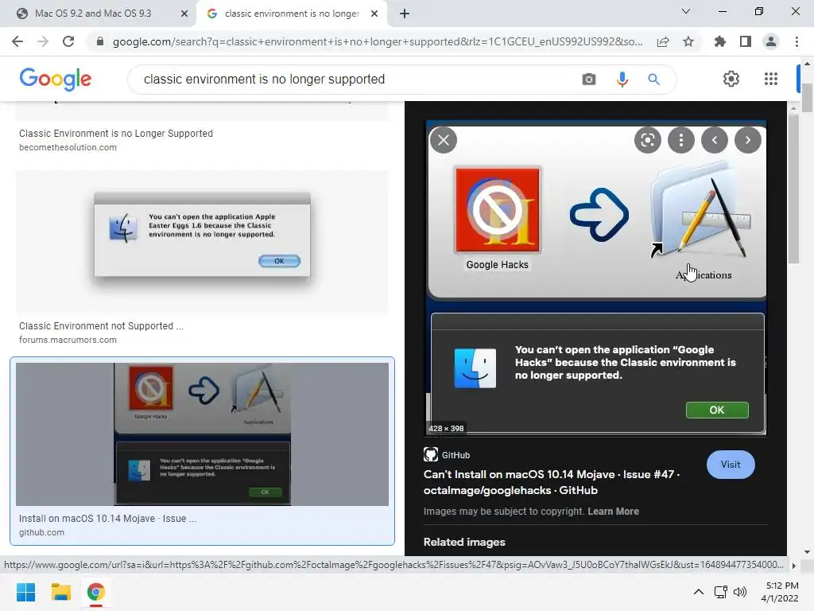Show the next image in preview
This screenshot has height=611, width=814.
coord(747,140)
